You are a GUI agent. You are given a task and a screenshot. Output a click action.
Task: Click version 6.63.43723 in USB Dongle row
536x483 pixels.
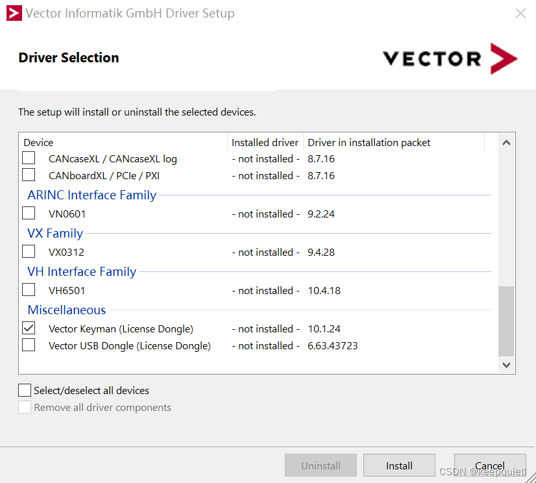click(333, 345)
